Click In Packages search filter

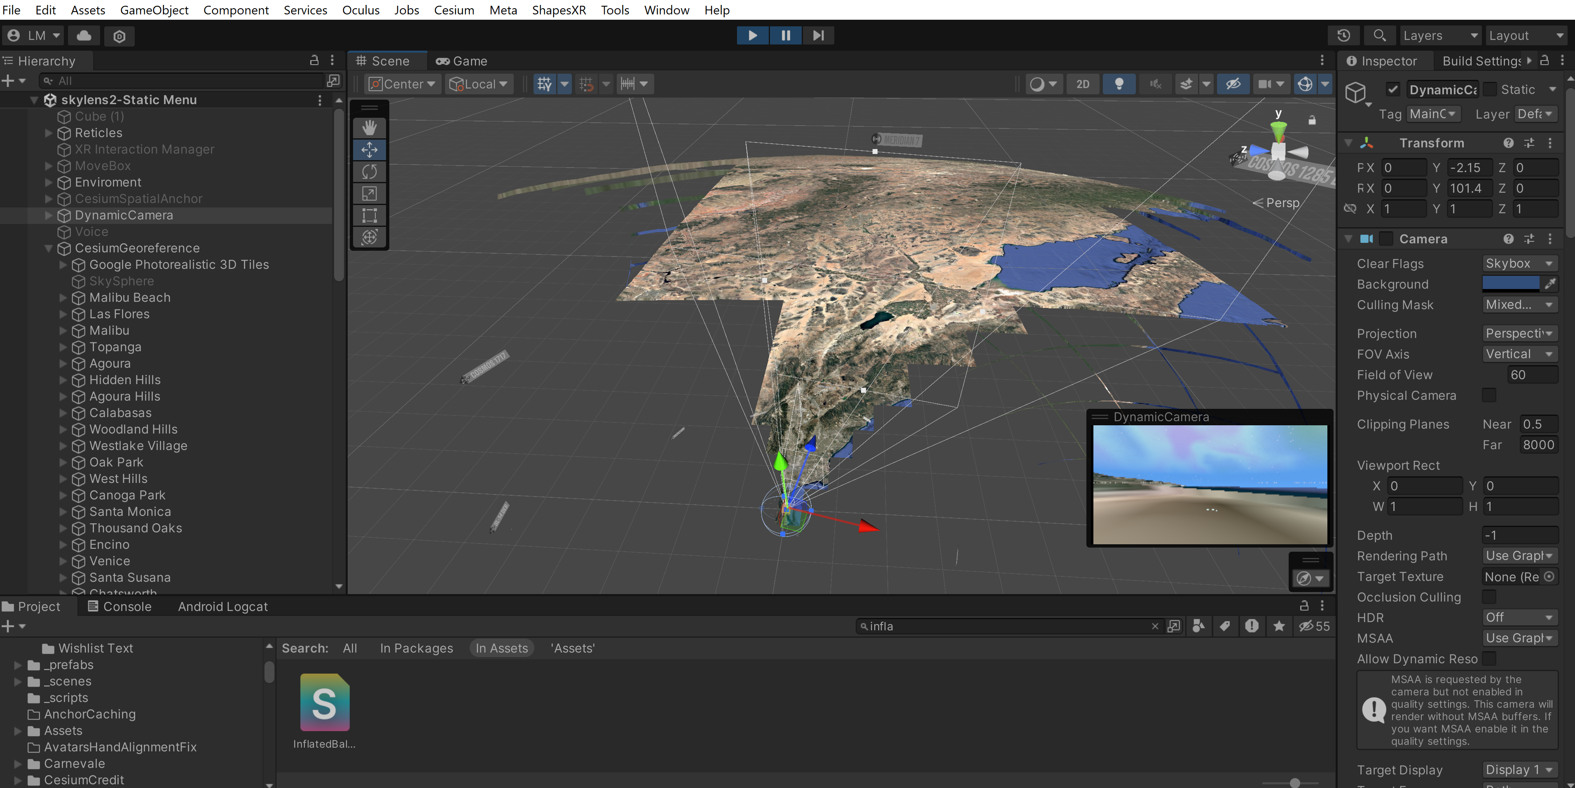[x=417, y=648]
